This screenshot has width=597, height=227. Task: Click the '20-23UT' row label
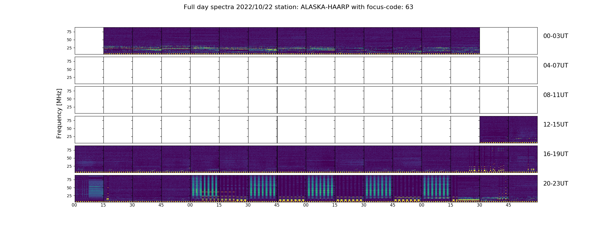[x=555, y=184]
